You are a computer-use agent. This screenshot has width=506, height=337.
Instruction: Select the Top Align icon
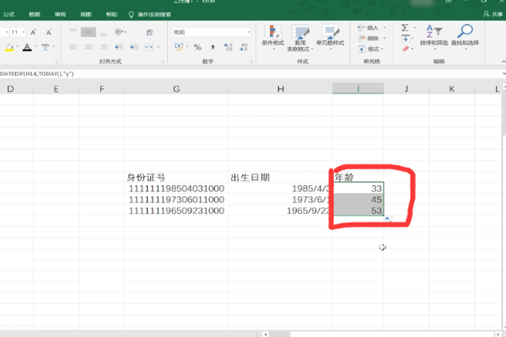[x=73, y=32]
